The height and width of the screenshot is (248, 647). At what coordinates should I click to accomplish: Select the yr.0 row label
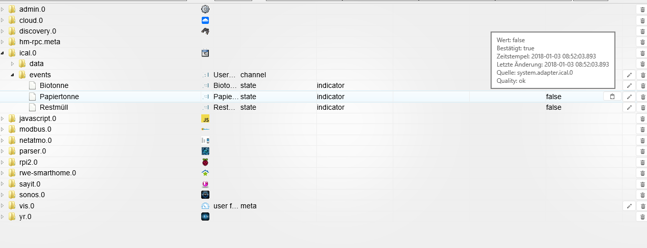(25, 216)
